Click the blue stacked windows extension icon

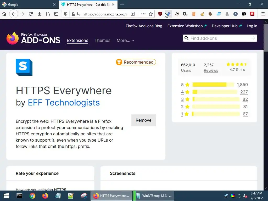click(219, 14)
